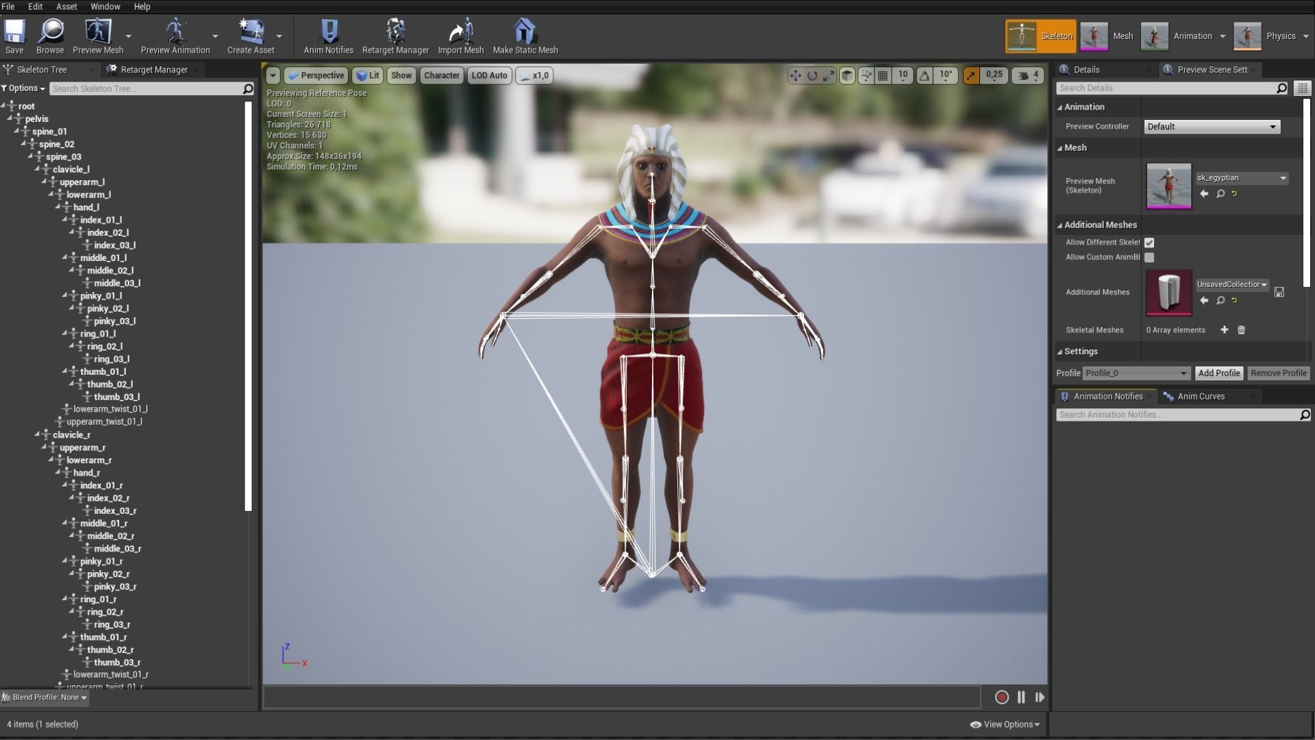The image size is (1315, 740).
Task: Collapse the clavicle_l bone expander
Action: (x=38, y=169)
